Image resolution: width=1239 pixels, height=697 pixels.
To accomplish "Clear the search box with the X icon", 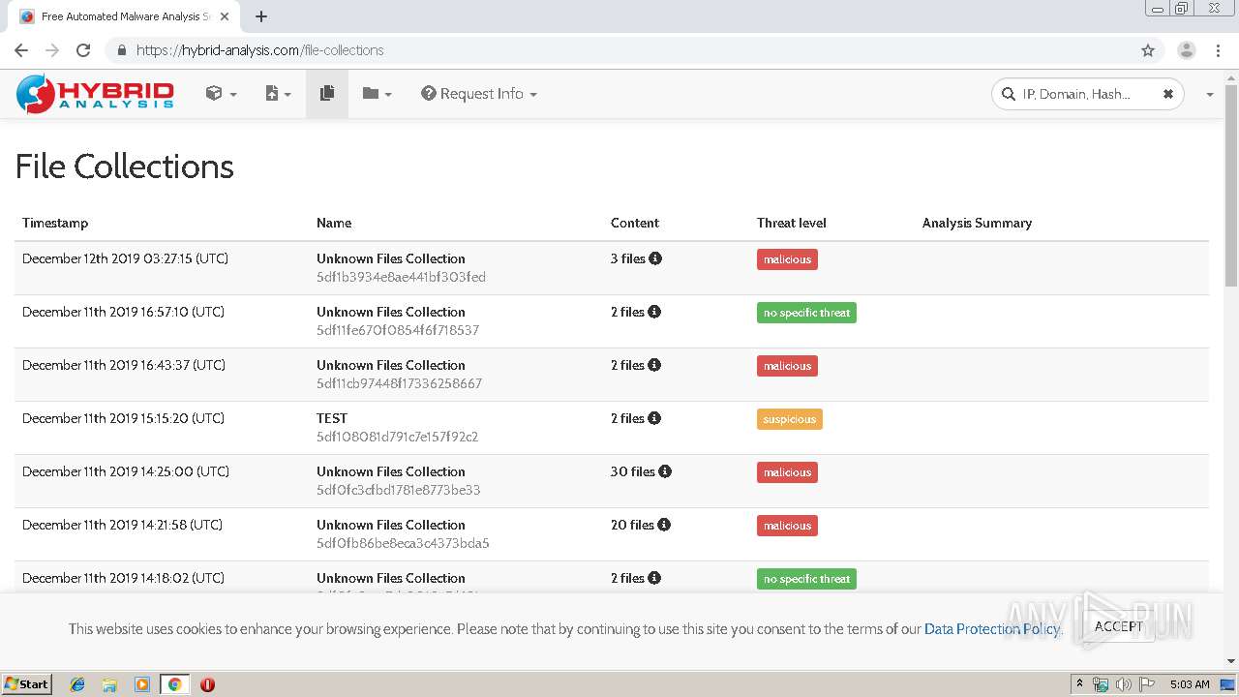I will tap(1167, 94).
